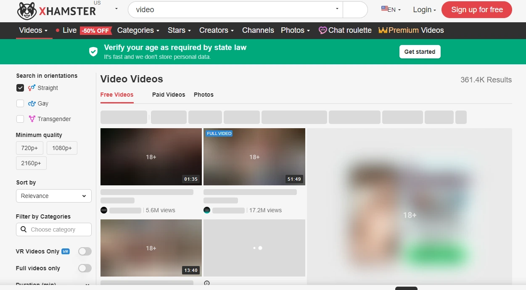Click the magnifier icon in category filter
Viewport: 526px width, 290px height.
click(24, 229)
